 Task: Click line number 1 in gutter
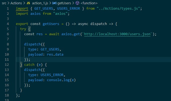click(x=8, y=9)
